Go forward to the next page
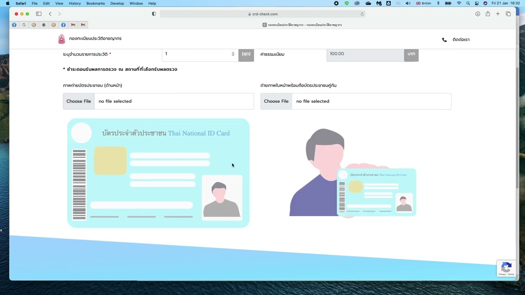The width and height of the screenshot is (525, 295). (59, 14)
